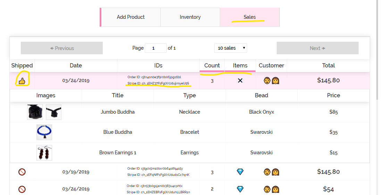Open the second Jumbo Buddha necklace thumbnail

[53, 112]
